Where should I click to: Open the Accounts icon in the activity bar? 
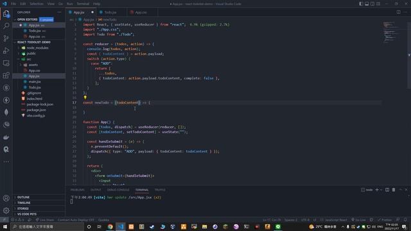[6, 198]
